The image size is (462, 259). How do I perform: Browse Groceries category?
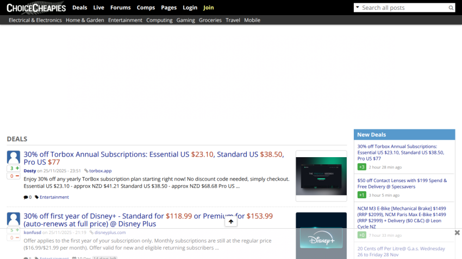point(210,20)
